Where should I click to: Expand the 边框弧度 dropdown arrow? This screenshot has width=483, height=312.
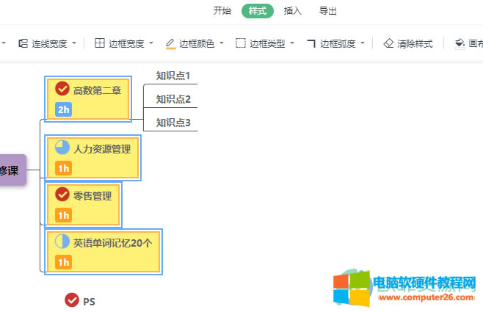363,44
